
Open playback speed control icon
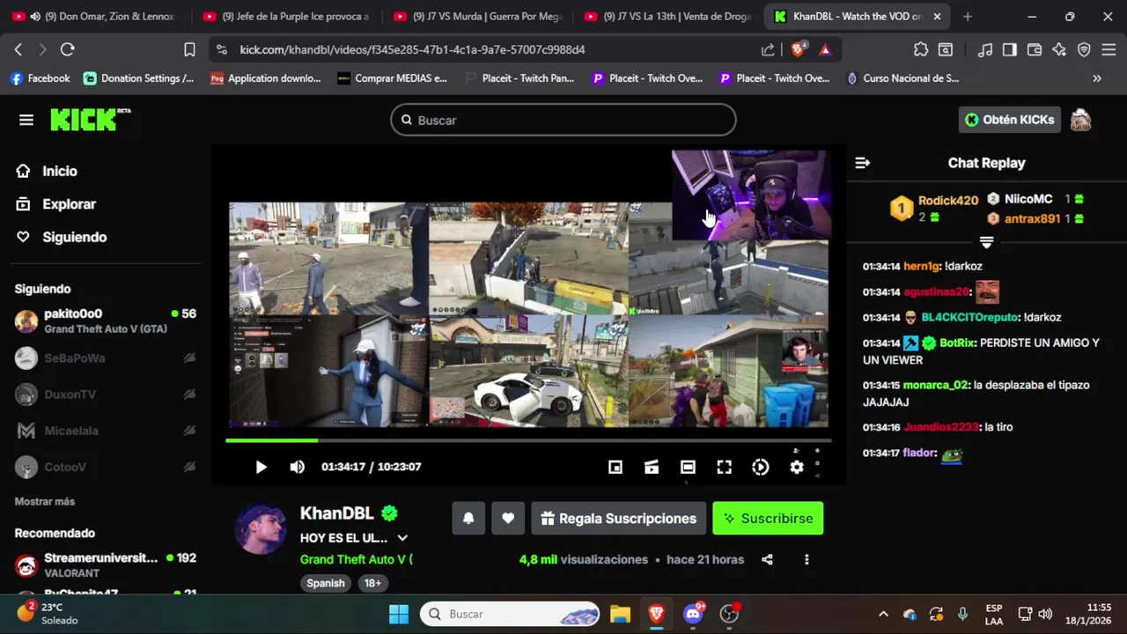[x=761, y=468]
